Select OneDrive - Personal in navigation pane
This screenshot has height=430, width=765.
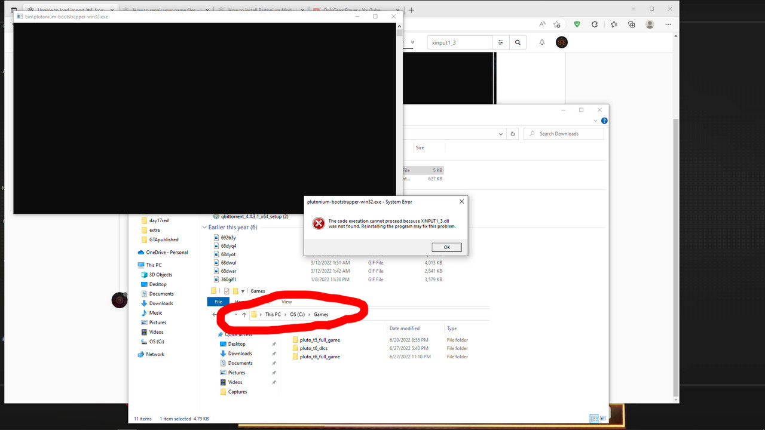coord(163,252)
